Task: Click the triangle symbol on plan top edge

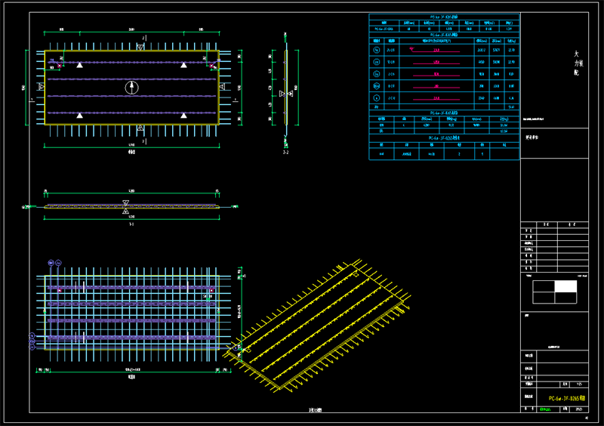Action: [140, 47]
